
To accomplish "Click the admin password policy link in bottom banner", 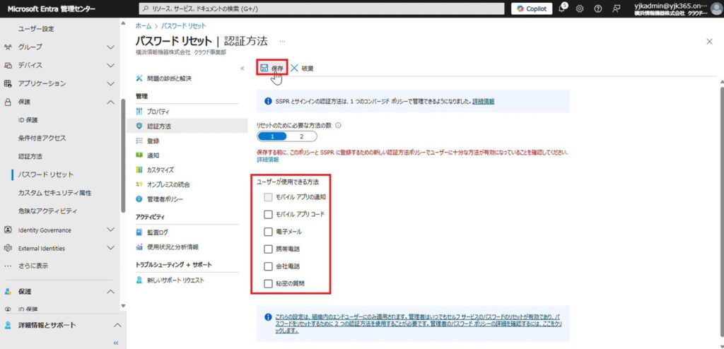I will (419, 324).
